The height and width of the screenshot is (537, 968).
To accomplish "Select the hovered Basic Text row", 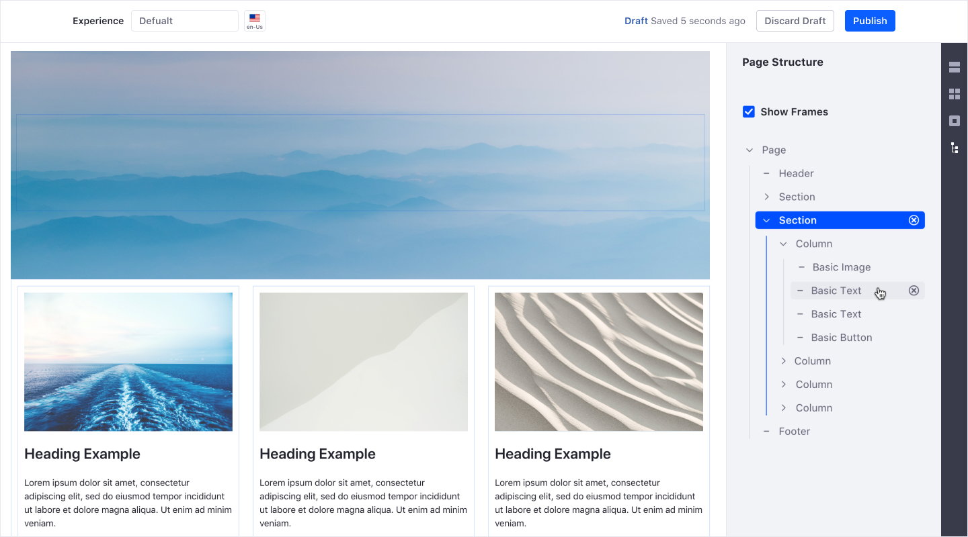I will (x=858, y=291).
